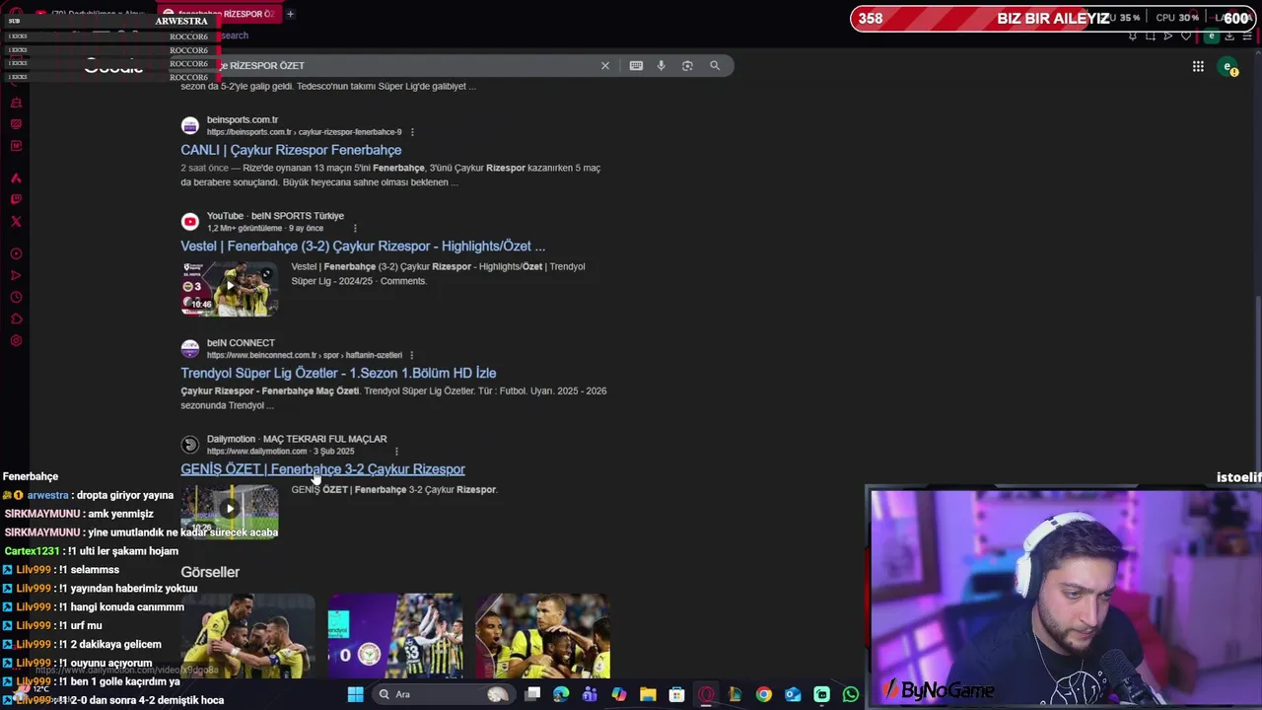Open File Explorer from the taskbar
Viewport: 1262px width, 710px height.
click(648, 694)
